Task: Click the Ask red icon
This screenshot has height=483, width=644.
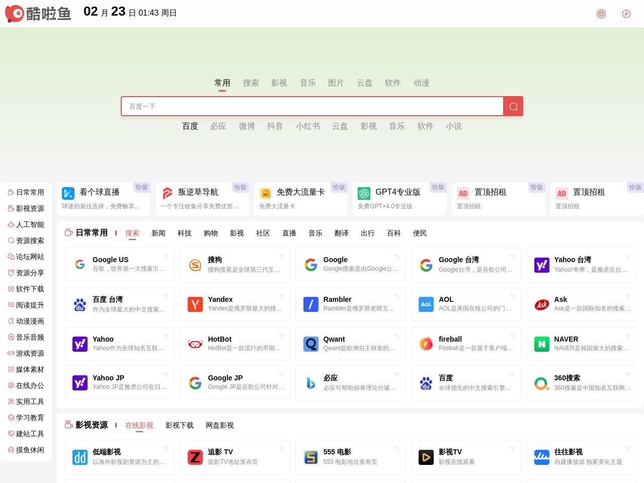Action: pyautogui.click(x=542, y=304)
